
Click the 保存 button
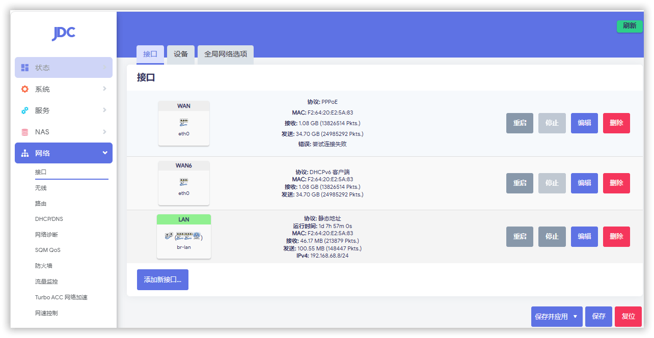[598, 317]
